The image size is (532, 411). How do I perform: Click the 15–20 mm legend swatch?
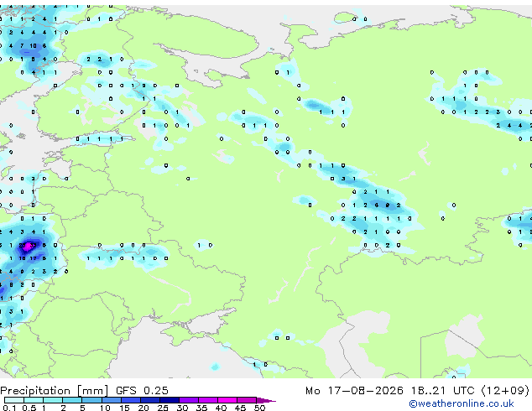coord(131,400)
